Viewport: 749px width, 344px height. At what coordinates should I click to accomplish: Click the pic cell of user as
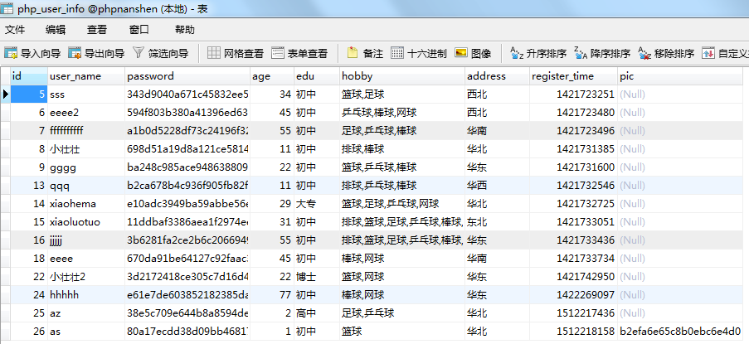click(680, 332)
